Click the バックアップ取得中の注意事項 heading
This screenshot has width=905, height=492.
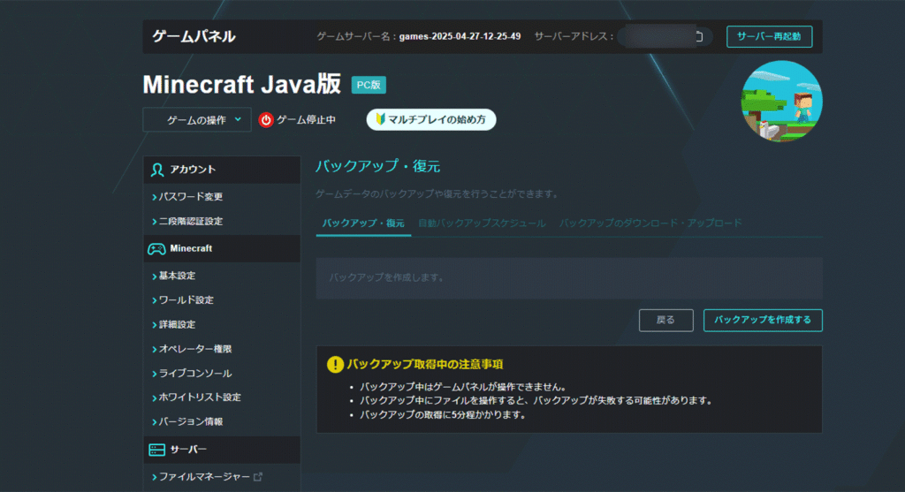[x=425, y=365]
